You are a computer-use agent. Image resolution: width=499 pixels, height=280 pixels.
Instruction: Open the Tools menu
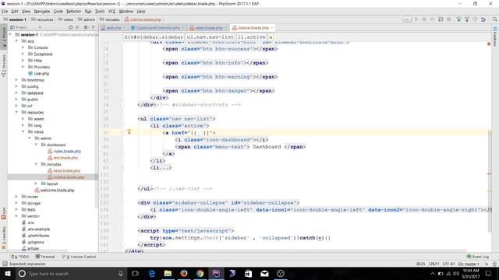point(100,12)
